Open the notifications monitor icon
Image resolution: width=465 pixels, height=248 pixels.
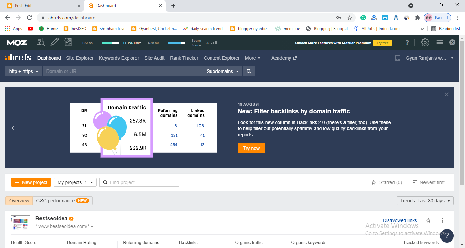click(397, 58)
